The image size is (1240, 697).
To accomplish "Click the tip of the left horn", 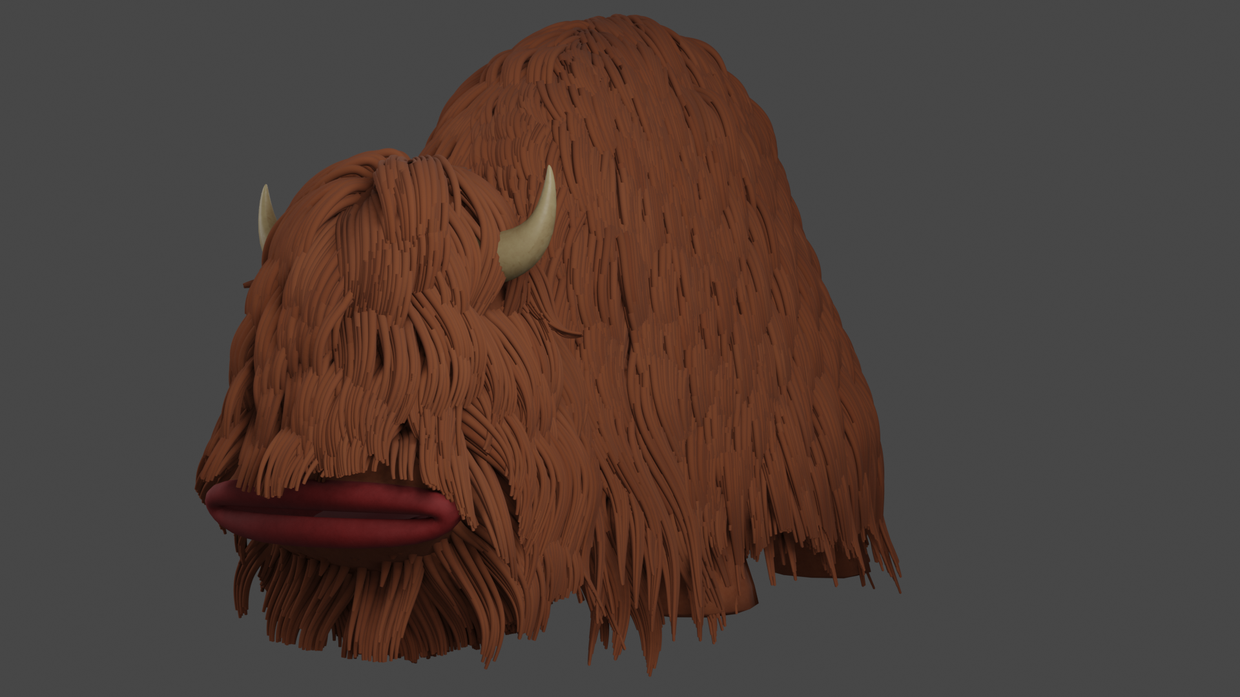I will coord(265,189).
